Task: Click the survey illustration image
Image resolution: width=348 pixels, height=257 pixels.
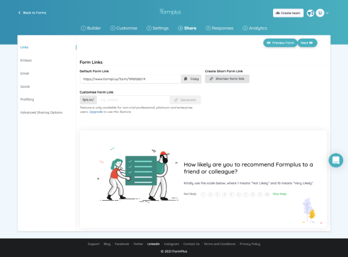Action: [138, 175]
